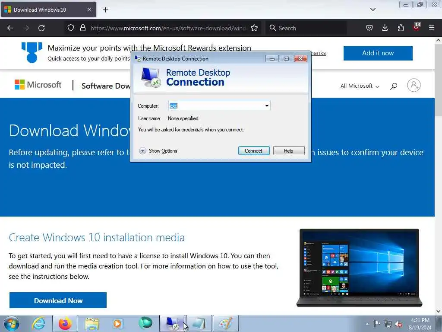
Task: Open the clock showing 4:21 PM
Action: click(420, 324)
